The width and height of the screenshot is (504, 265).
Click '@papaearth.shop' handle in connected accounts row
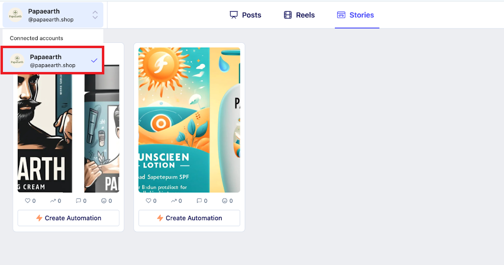pos(53,66)
